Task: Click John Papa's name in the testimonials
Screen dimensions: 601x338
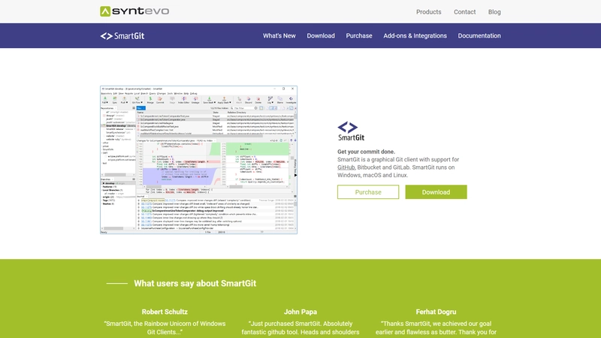Action: (x=300, y=311)
